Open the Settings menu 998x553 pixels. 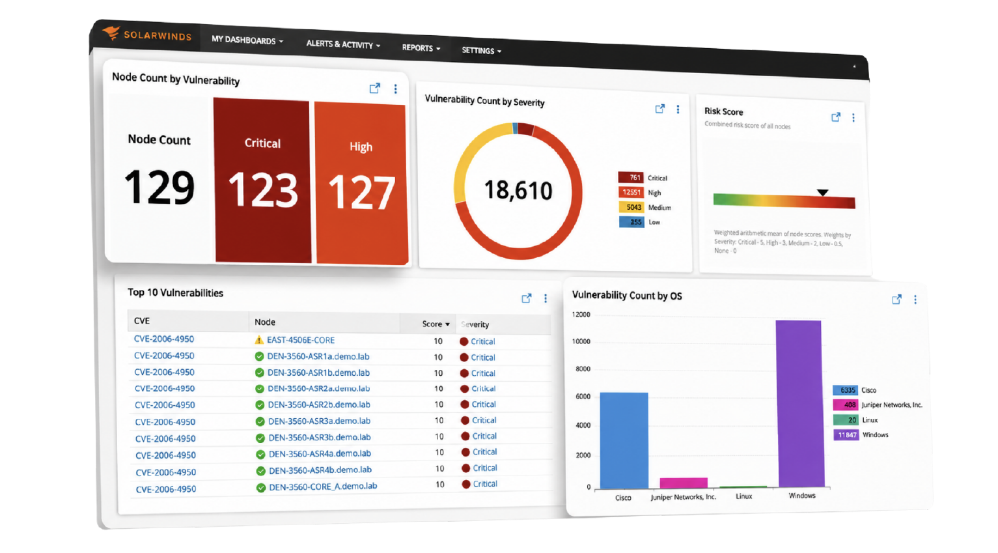481,50
